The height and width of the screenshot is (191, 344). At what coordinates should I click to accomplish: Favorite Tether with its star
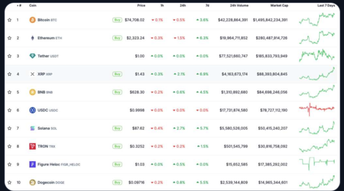pos(9,56)
